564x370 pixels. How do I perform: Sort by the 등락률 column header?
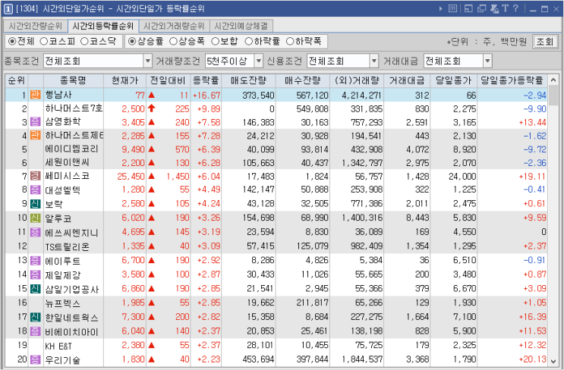click(206, 80)
